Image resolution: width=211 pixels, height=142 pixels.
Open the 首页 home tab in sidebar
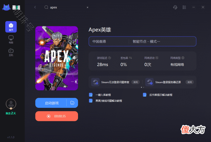11,27
